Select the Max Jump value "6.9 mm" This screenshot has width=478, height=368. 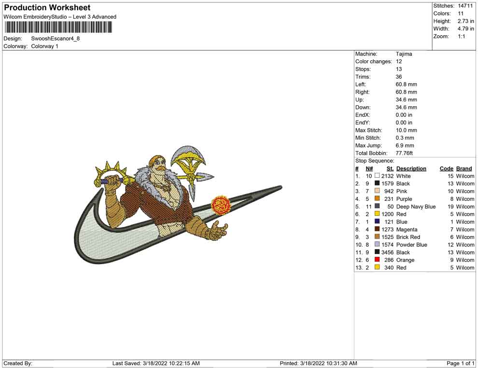coord(405,145)
